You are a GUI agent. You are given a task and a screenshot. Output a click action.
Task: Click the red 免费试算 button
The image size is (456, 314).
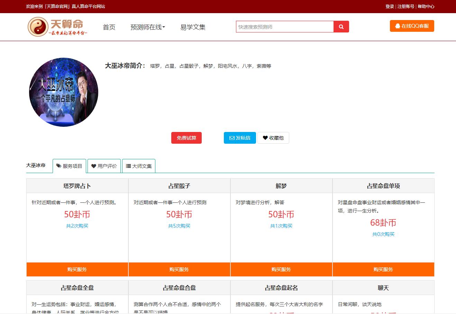click(186, 138)
